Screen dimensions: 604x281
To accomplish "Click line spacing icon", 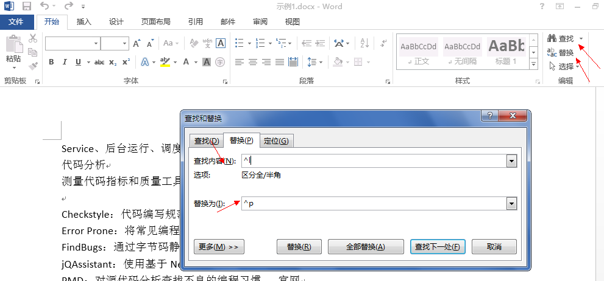I will point(311,62).
